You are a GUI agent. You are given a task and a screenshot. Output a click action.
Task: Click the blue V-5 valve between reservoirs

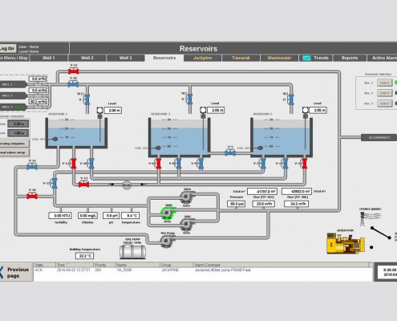230,153
